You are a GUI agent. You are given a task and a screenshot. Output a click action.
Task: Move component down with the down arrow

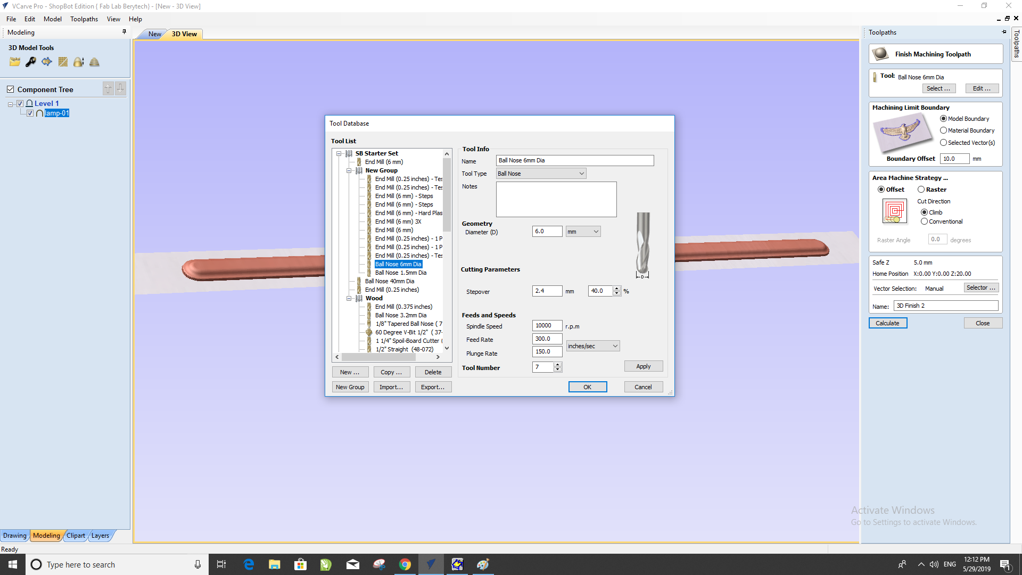click(x=121, y=89)
